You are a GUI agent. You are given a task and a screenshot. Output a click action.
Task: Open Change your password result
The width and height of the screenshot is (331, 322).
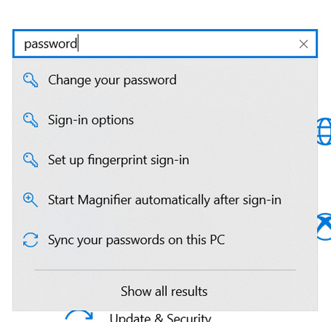pyautogui.click(x=165, y=80)
